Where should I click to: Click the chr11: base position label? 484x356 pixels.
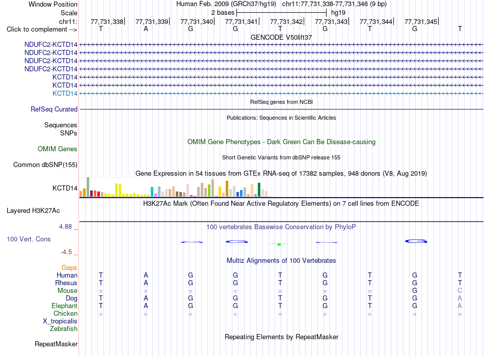click(68, 21)
